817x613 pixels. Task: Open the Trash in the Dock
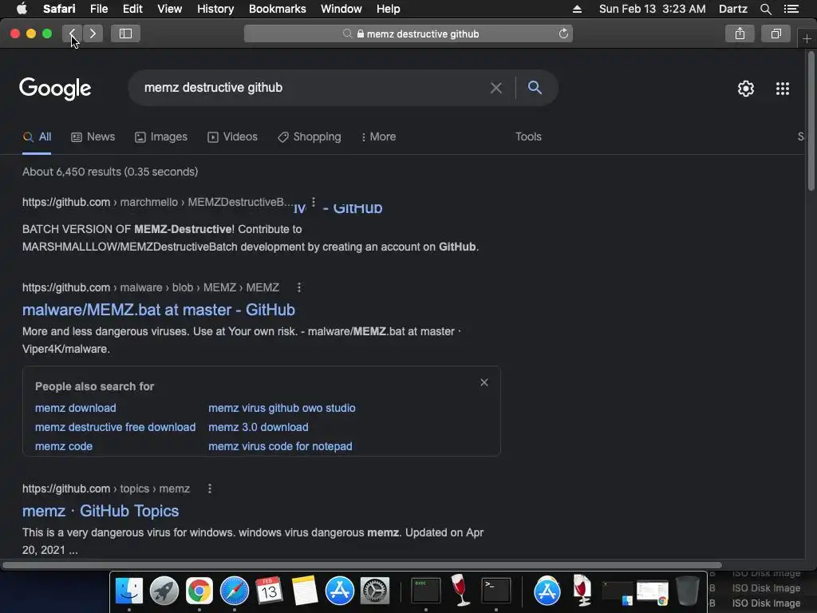pos(688,591)
